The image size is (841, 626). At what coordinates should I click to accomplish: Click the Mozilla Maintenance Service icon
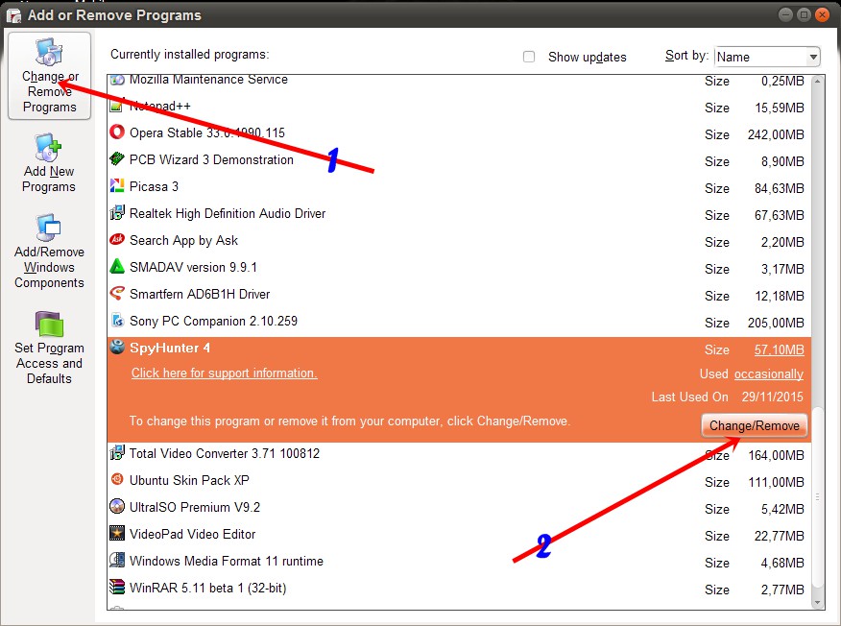[x=117, y=81]
